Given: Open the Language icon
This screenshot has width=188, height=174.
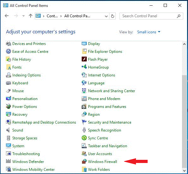Looking at the screenshot, I should click(84, 83).
